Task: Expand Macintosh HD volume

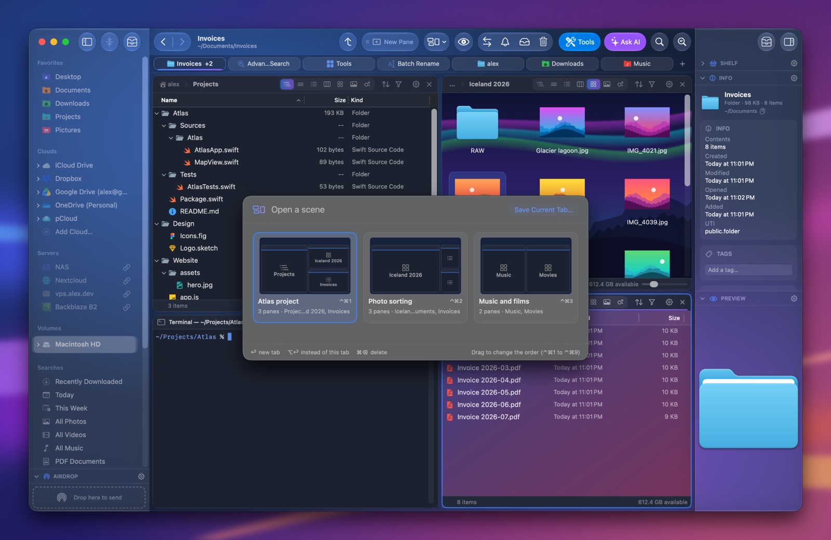Action: click(x=38, y=345)
